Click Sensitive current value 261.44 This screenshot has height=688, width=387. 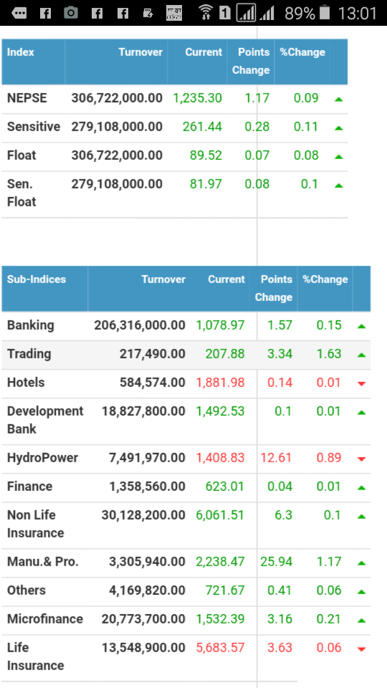(x=202, y=127)
